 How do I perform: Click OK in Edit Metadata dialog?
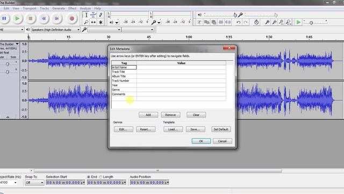(x=201, y=141)
